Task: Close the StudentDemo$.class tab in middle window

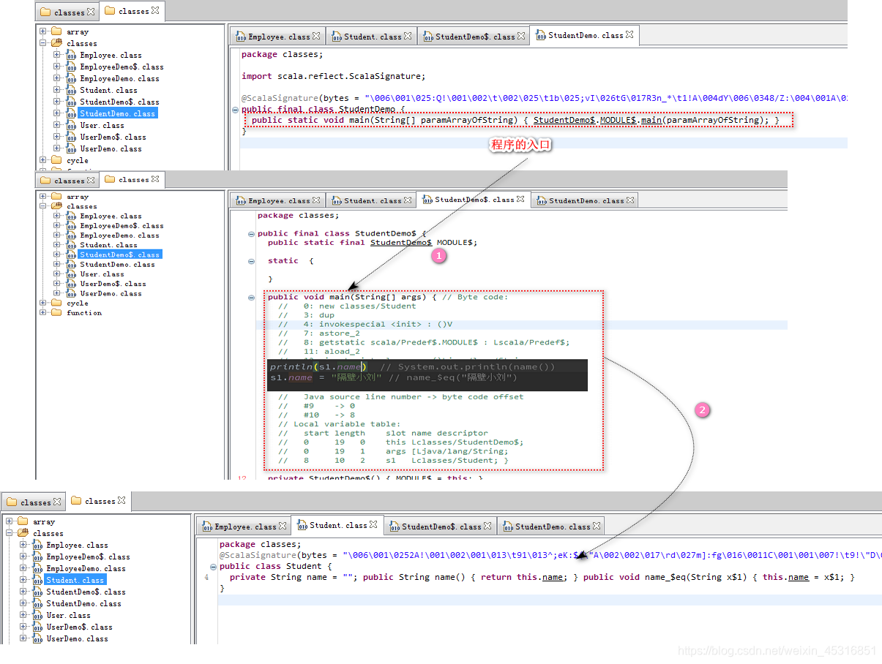Action: (x=520, y=198)
